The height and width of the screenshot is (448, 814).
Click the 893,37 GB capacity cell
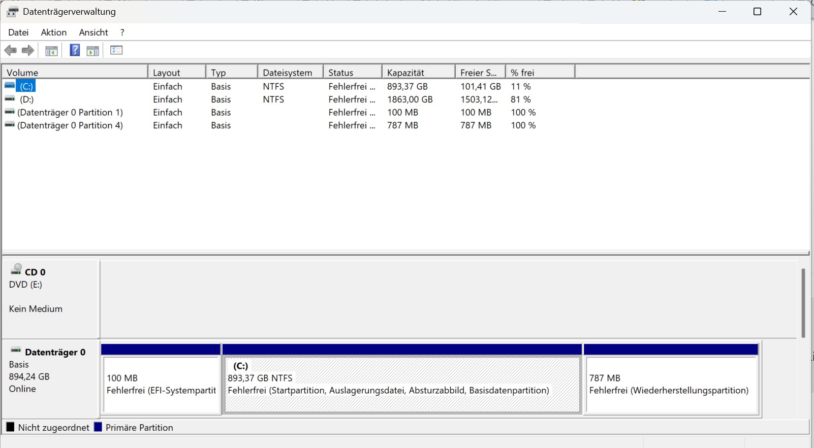(408, 86)
